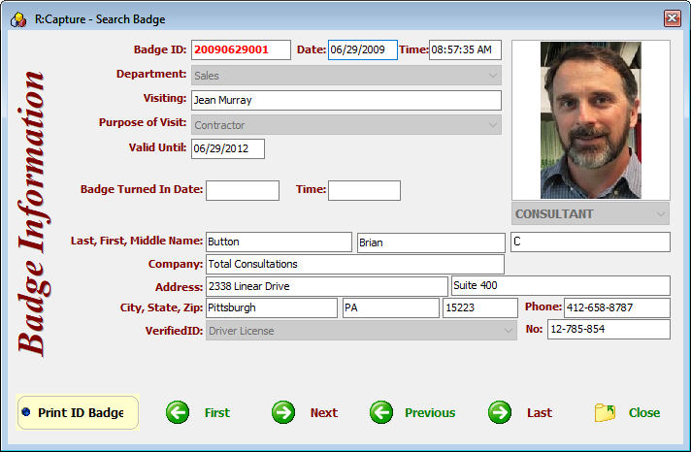Image resolution: width=691 pixels, height=452 pixels.
Task: Click the Visiting: label
Action: coord(164,98)
